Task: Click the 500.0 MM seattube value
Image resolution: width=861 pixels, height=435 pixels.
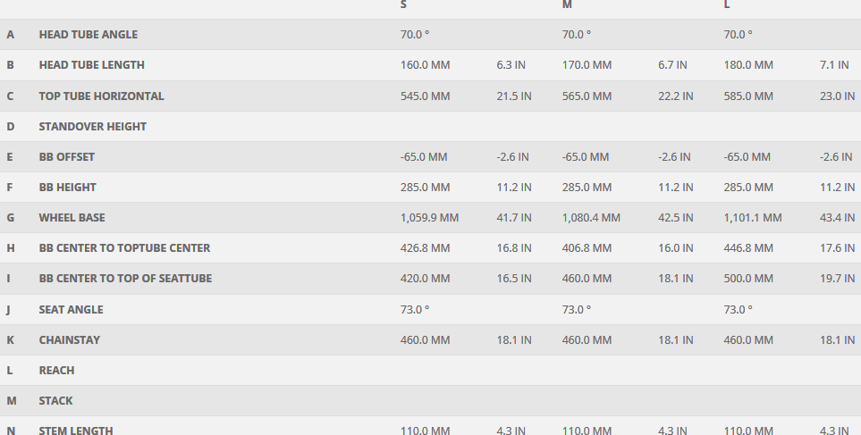Action: pyautogui.click(x=748, y=279)
